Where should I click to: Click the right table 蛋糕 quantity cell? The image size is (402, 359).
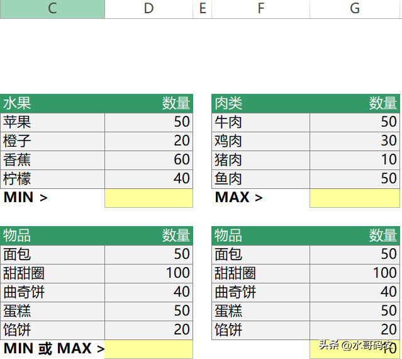[x=355, y=311]
